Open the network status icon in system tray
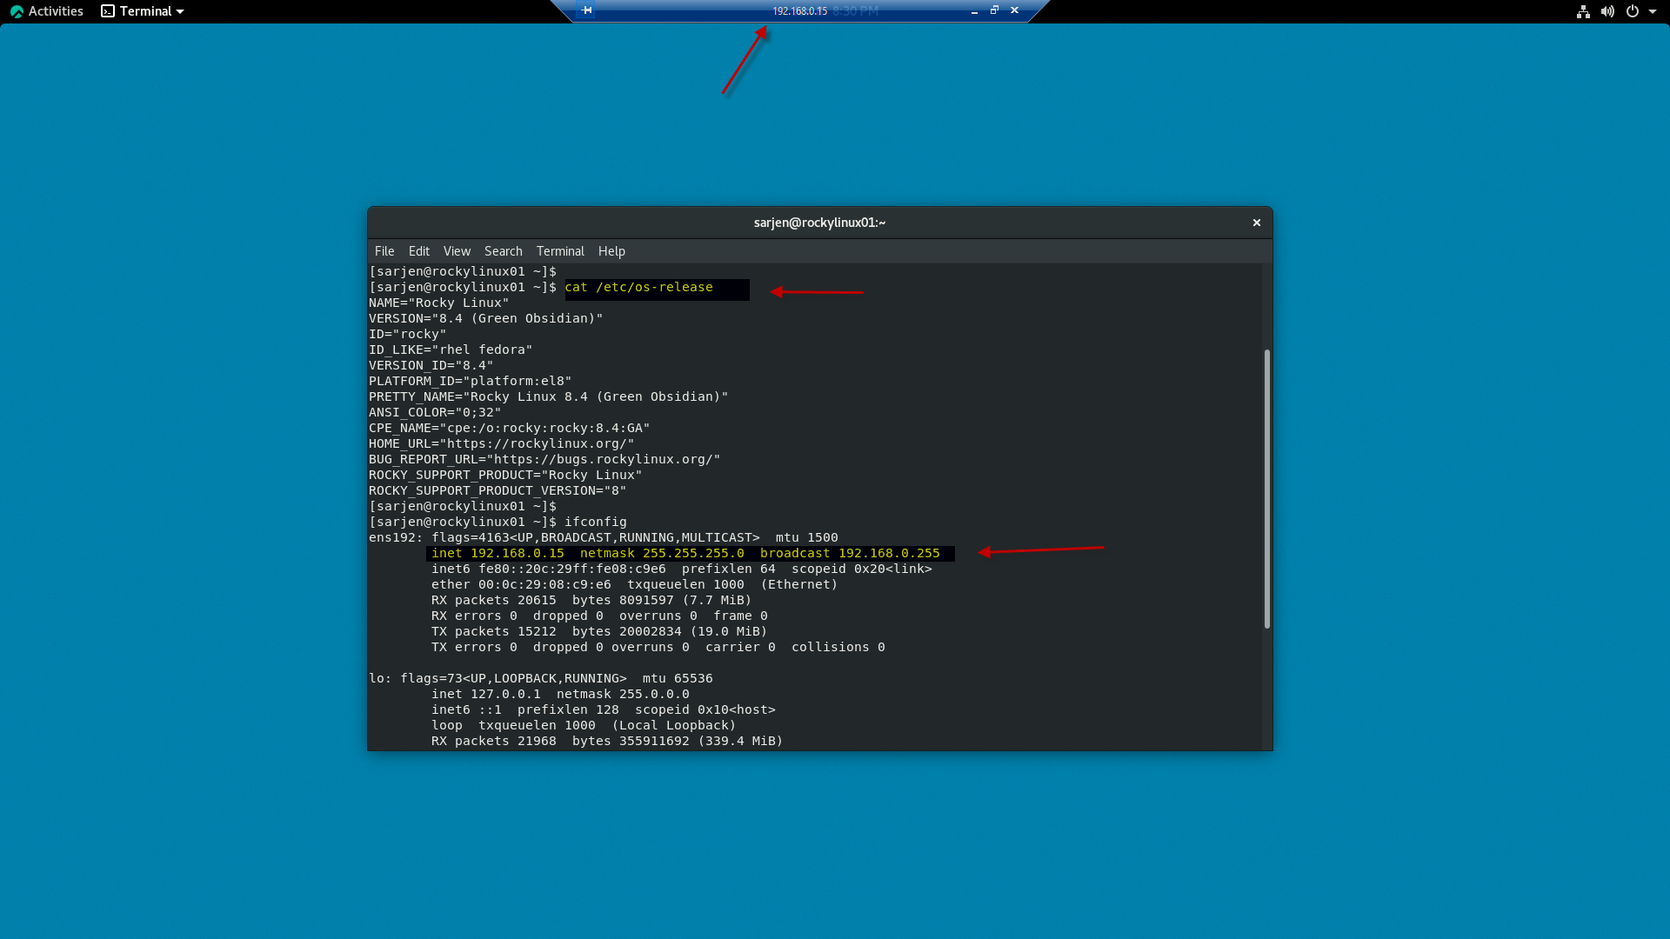The height and width of the screenshot is (939, 1670). tap(1583, 11)
